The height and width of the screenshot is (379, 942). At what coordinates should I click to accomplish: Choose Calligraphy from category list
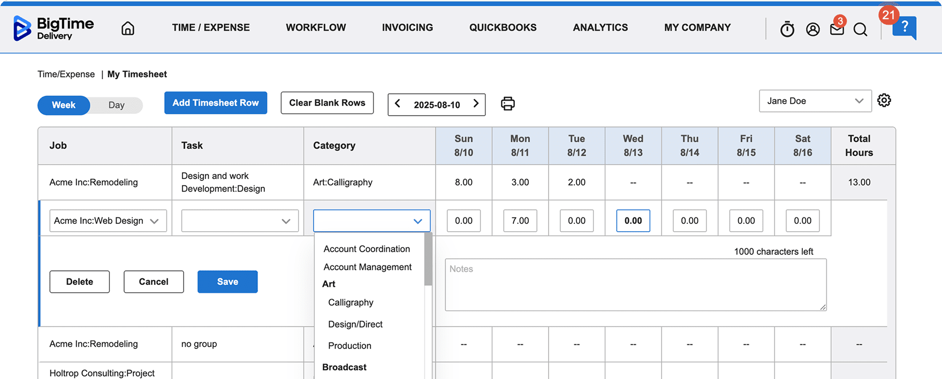351,302
